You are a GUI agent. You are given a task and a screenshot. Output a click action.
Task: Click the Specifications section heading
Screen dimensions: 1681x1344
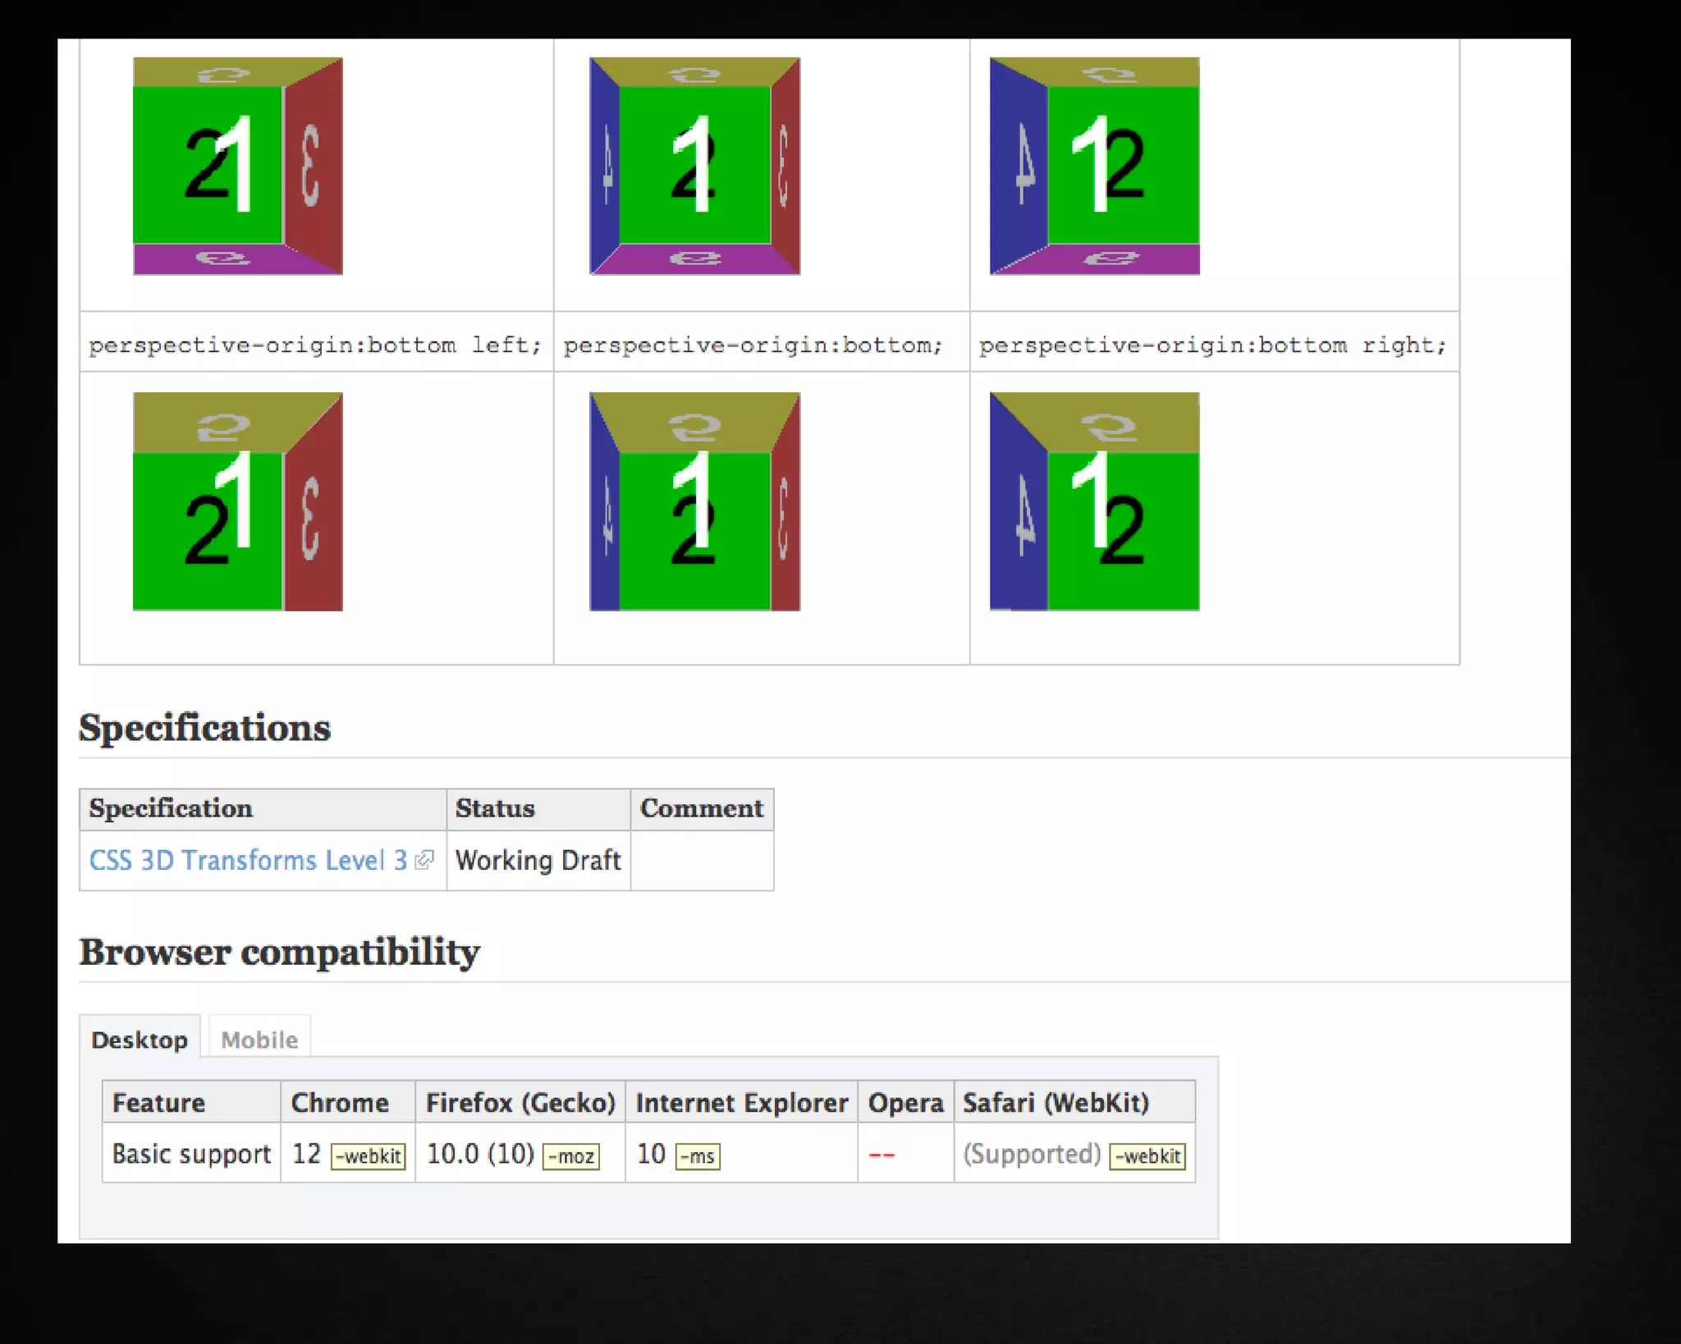point(204,728)
